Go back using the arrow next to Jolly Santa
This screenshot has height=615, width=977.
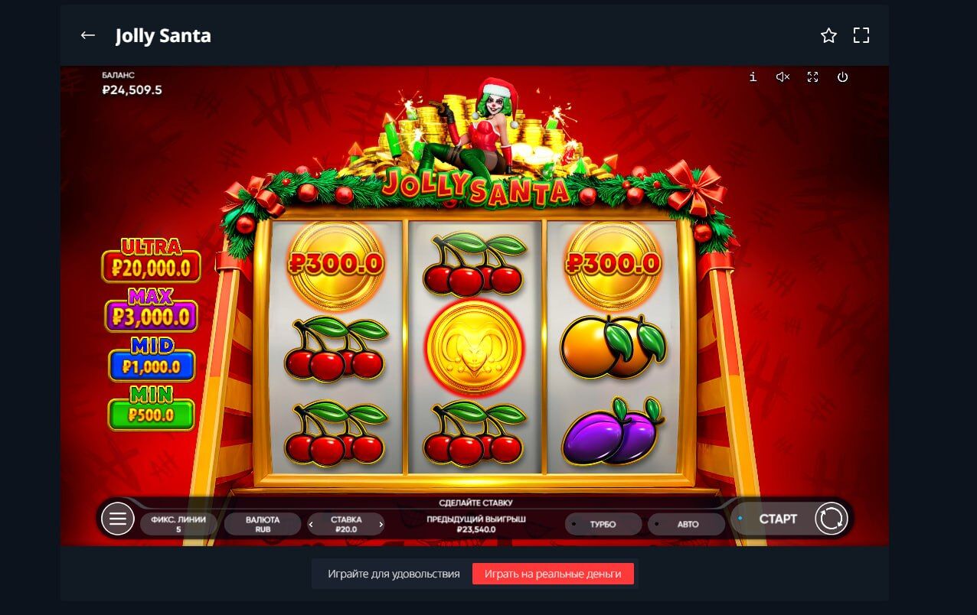point(88,35)
